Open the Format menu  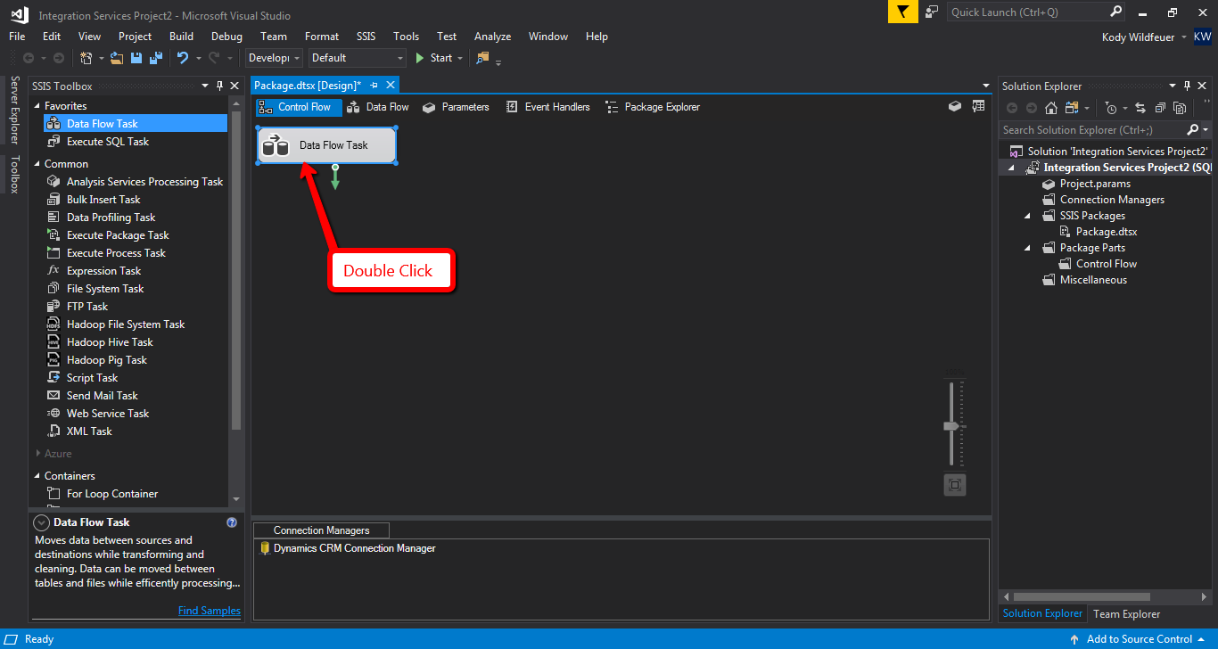(322, 37)
